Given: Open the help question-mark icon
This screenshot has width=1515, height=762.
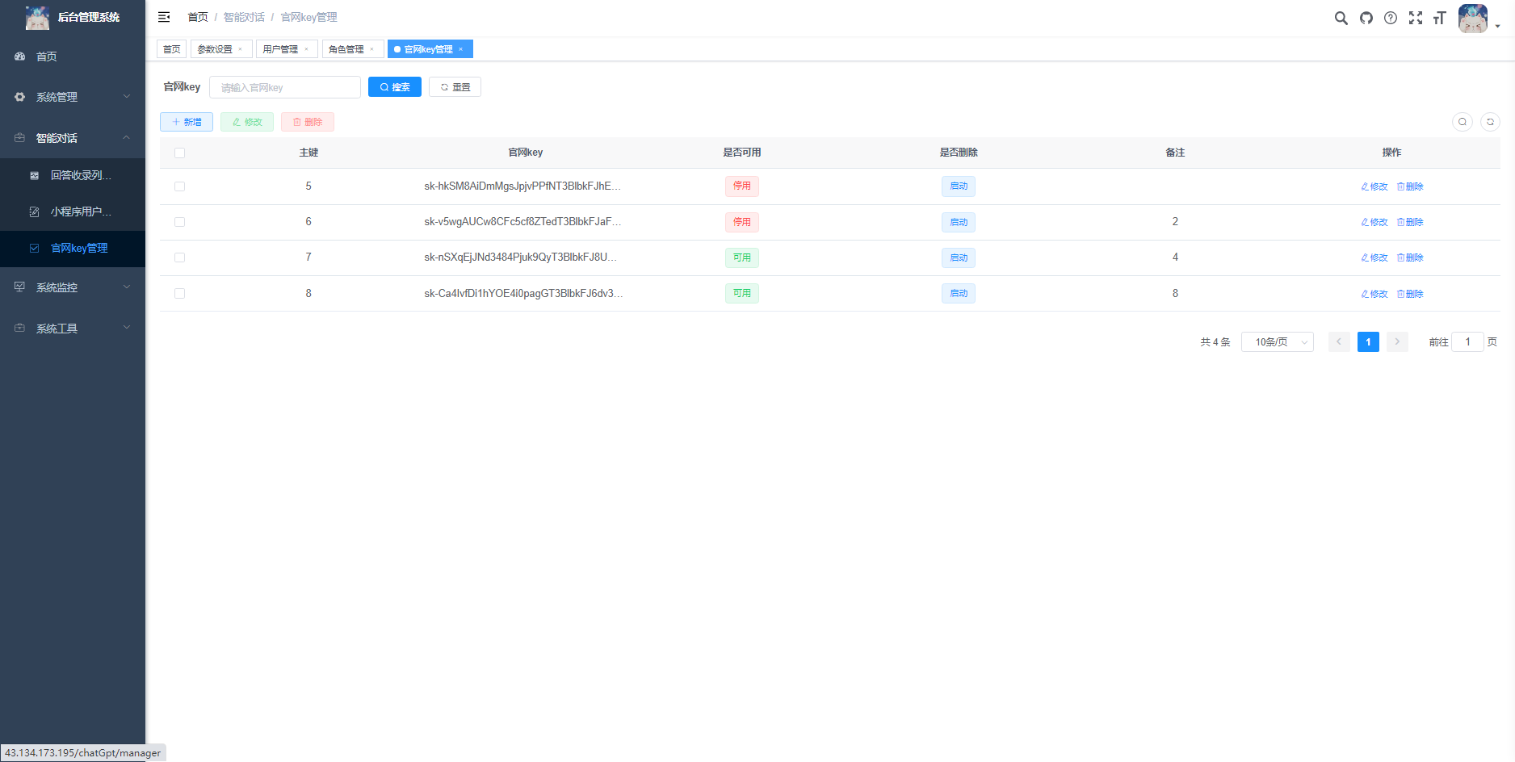Looking at the screenshot, I should (x=1391, y=17).
